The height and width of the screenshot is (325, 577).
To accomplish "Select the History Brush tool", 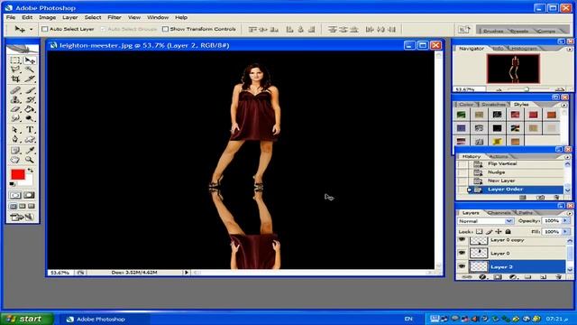I will click(x=30, y=100).
